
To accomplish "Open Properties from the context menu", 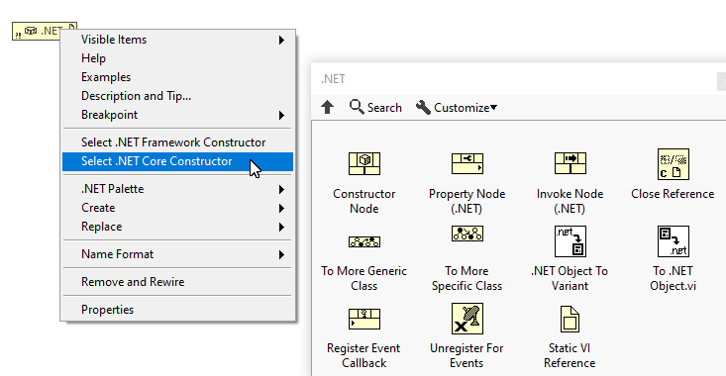I will point(178,310).
